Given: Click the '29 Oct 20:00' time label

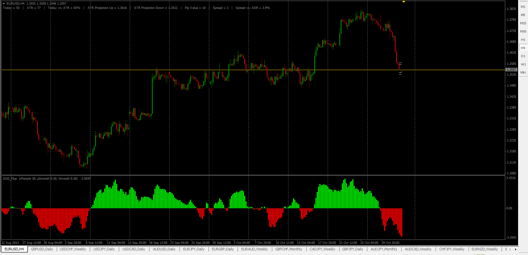Looking at the screenshot, I should [x=390, y=243].
